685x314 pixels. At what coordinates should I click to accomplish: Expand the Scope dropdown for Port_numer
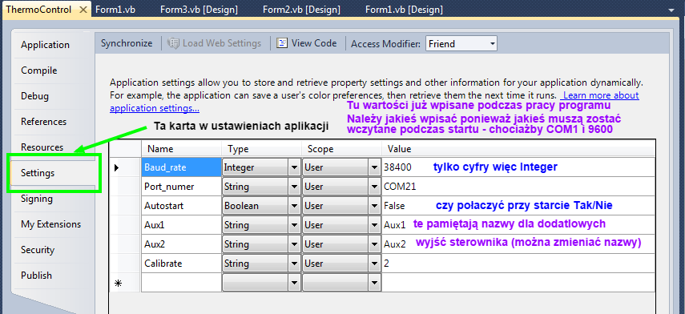(374, 187)
